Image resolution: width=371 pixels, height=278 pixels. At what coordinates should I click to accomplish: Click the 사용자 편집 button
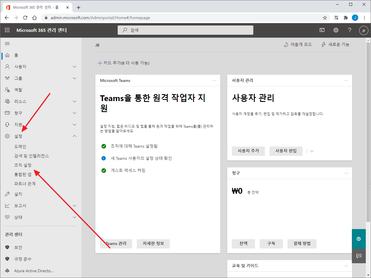click(x=286, y=151)
